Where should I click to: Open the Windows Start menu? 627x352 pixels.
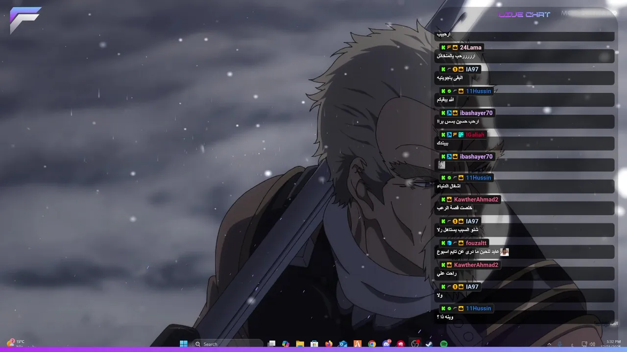pyautogui.click(x=184, y=344)
